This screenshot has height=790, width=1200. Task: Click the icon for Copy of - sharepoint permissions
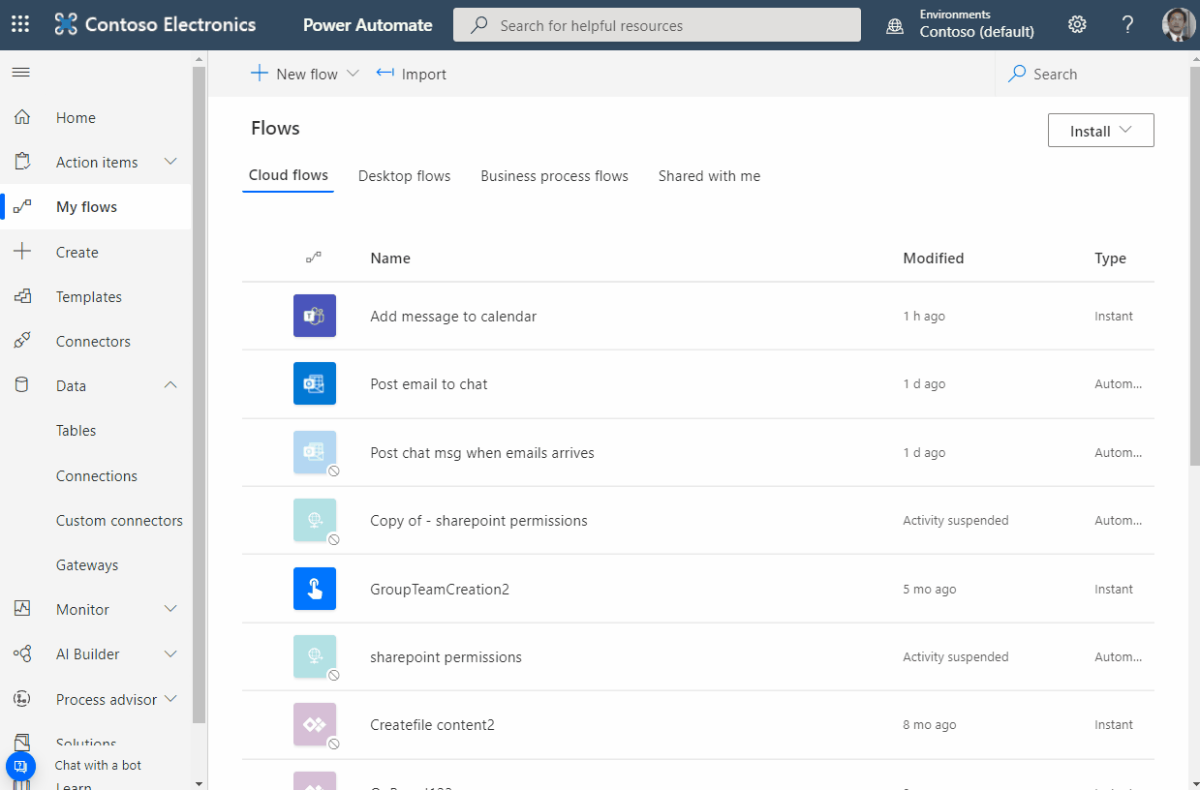tap(315, 520)
